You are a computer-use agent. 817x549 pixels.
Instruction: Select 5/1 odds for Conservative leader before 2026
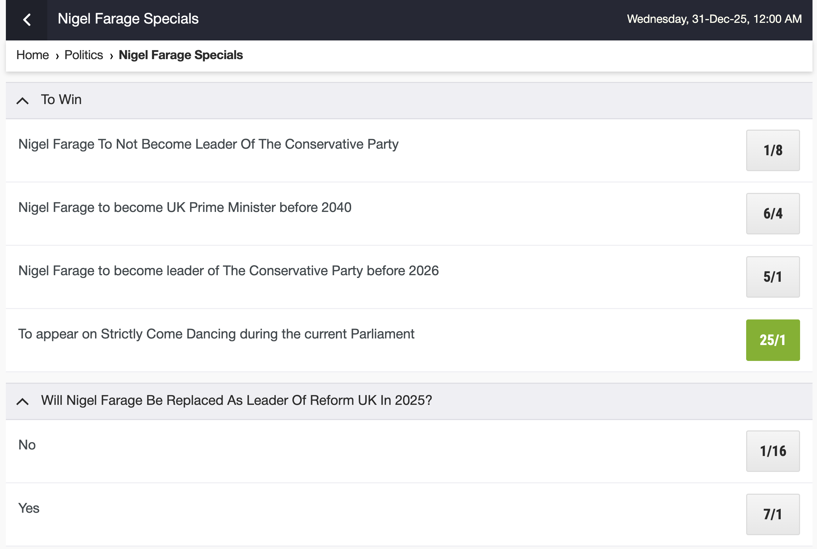772,277
